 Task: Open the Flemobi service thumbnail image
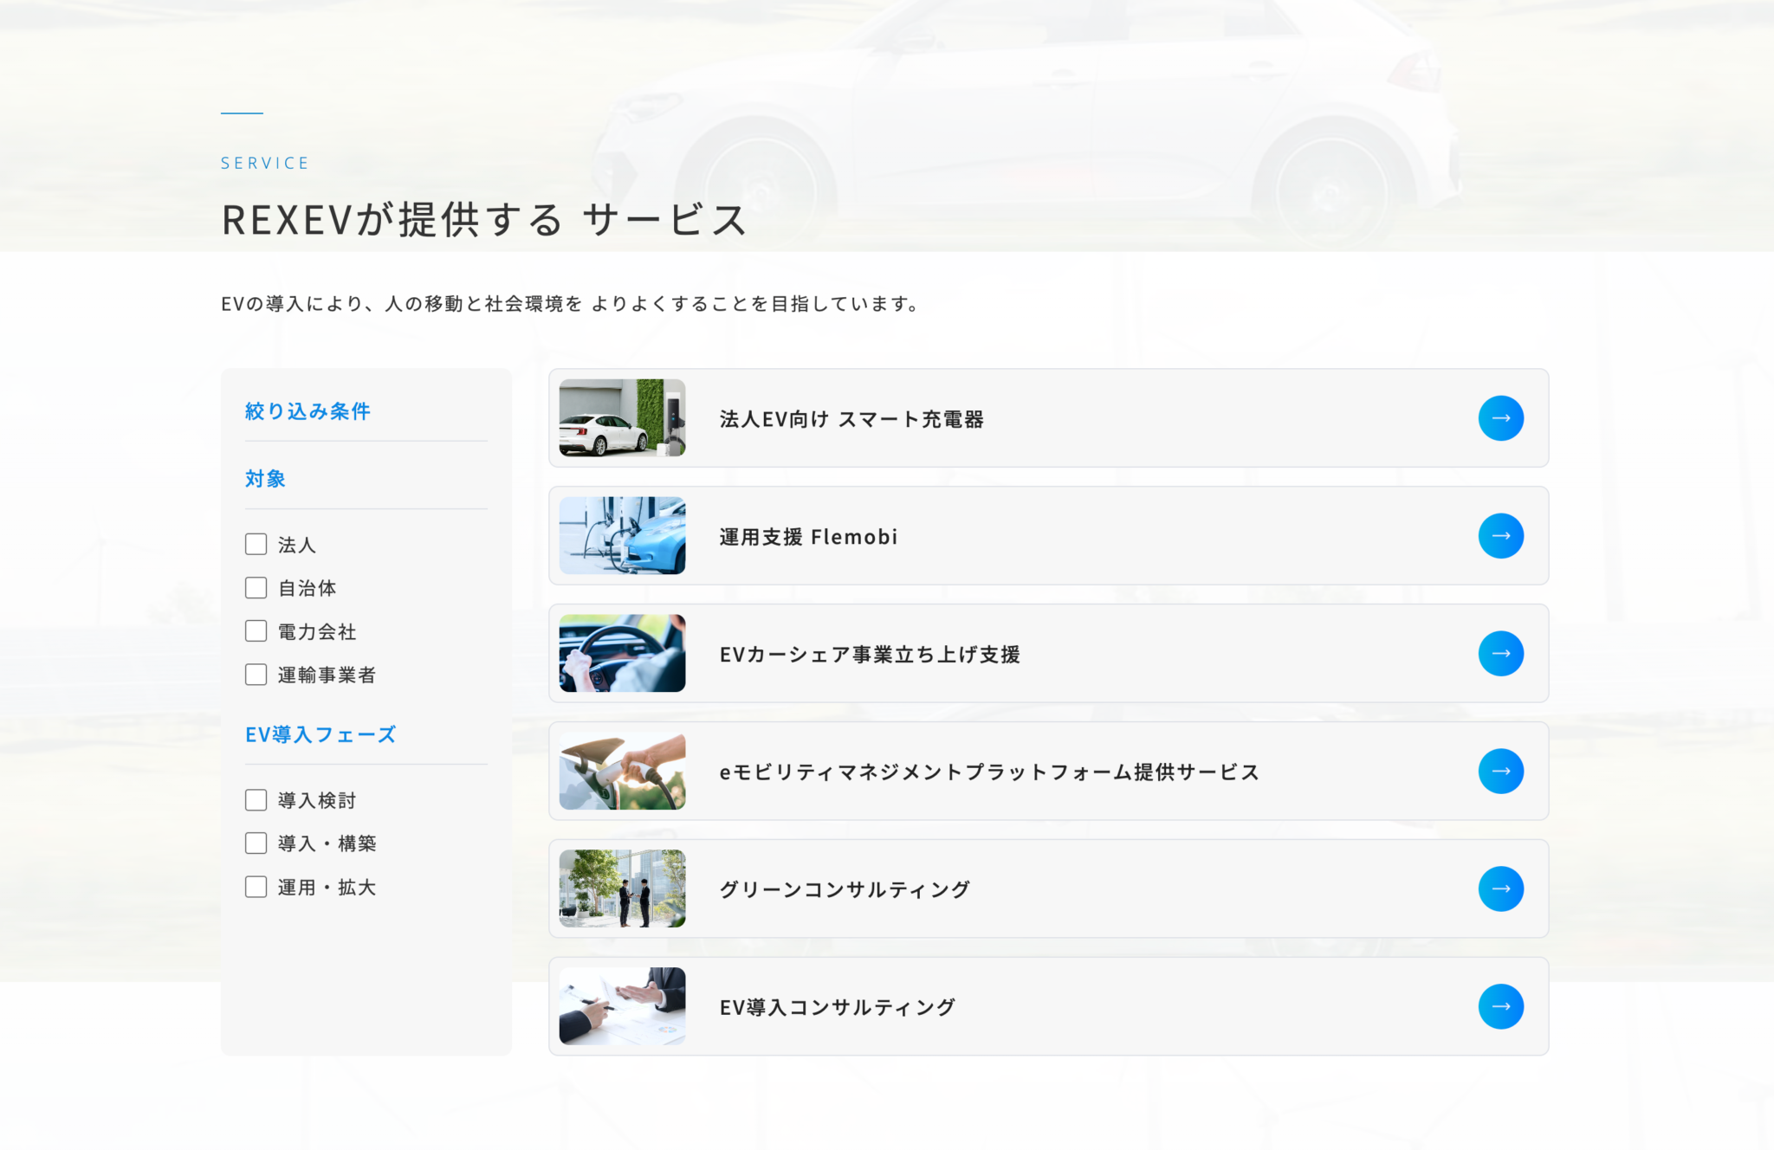click(621, 536)
